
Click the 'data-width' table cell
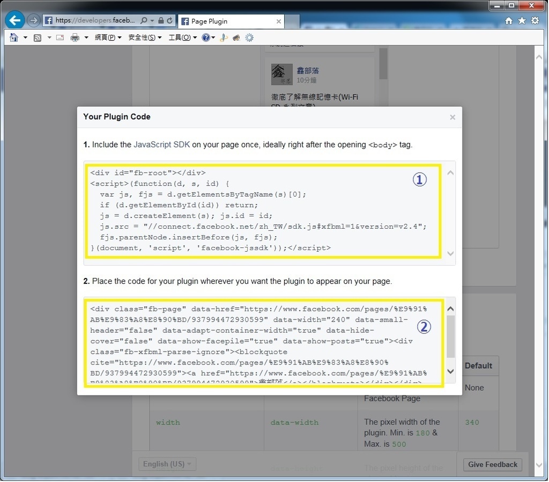(x=294, y=422)
